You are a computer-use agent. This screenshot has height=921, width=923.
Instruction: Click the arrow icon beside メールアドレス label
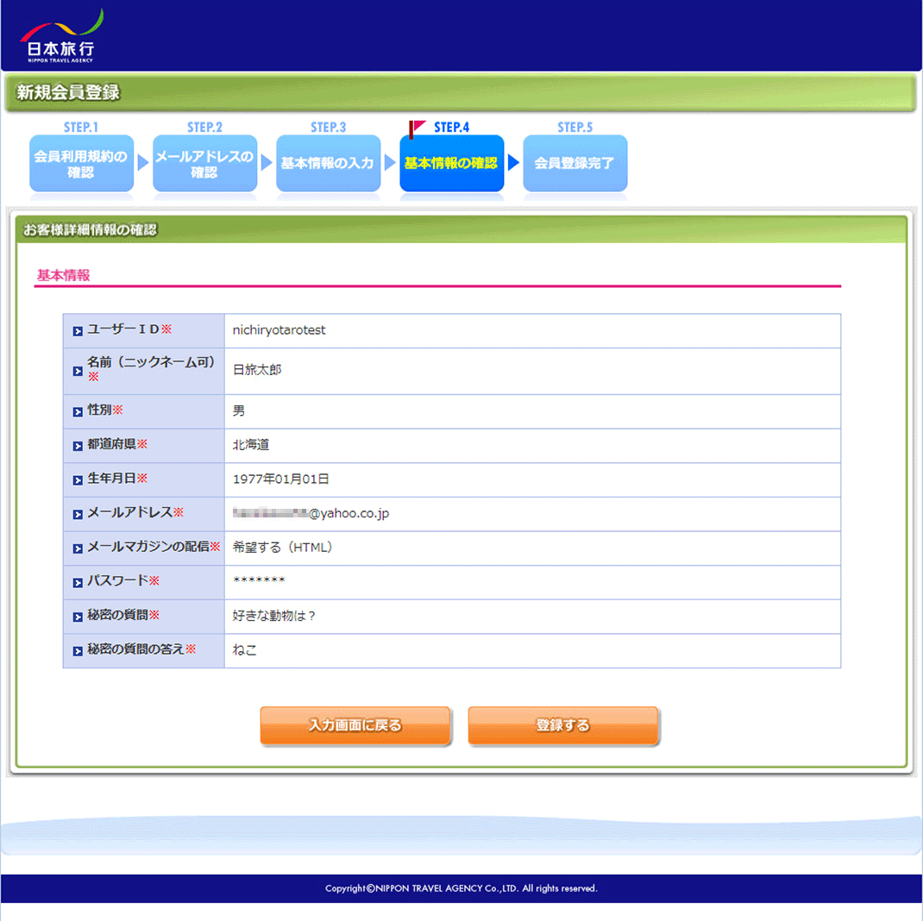(x=78, y=514)
